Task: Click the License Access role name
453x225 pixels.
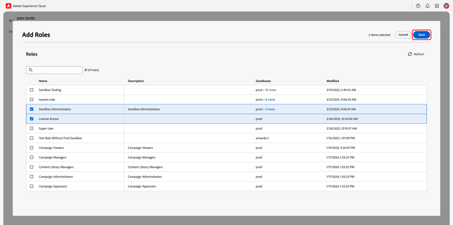Action: 49,119
